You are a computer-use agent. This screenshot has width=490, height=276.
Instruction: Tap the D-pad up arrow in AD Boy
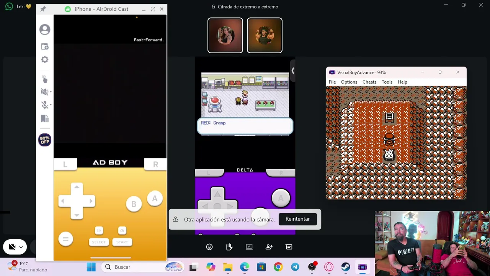pyautogui.click(x=77, y=187)
